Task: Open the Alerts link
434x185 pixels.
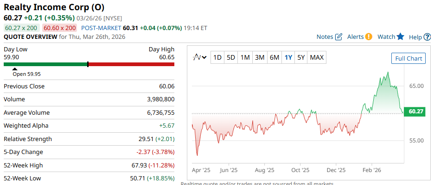Action: (x=355, y=37)
